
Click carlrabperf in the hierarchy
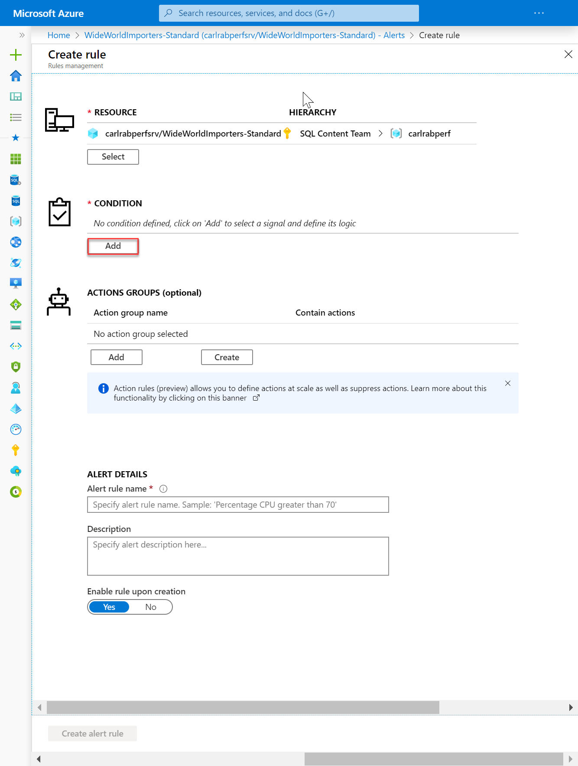[429, 134]
